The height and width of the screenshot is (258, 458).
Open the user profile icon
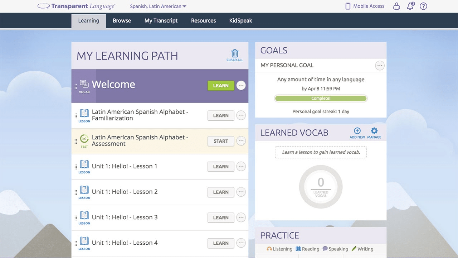pyautogui.click(x=396, y=6)
